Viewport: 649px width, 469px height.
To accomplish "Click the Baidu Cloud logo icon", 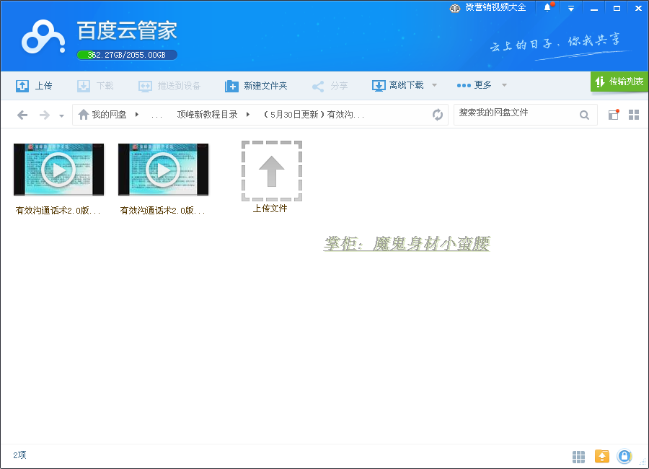I will click(x=43, y=38).
